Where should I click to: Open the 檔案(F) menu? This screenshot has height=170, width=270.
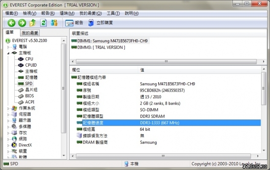click(11, 13)
